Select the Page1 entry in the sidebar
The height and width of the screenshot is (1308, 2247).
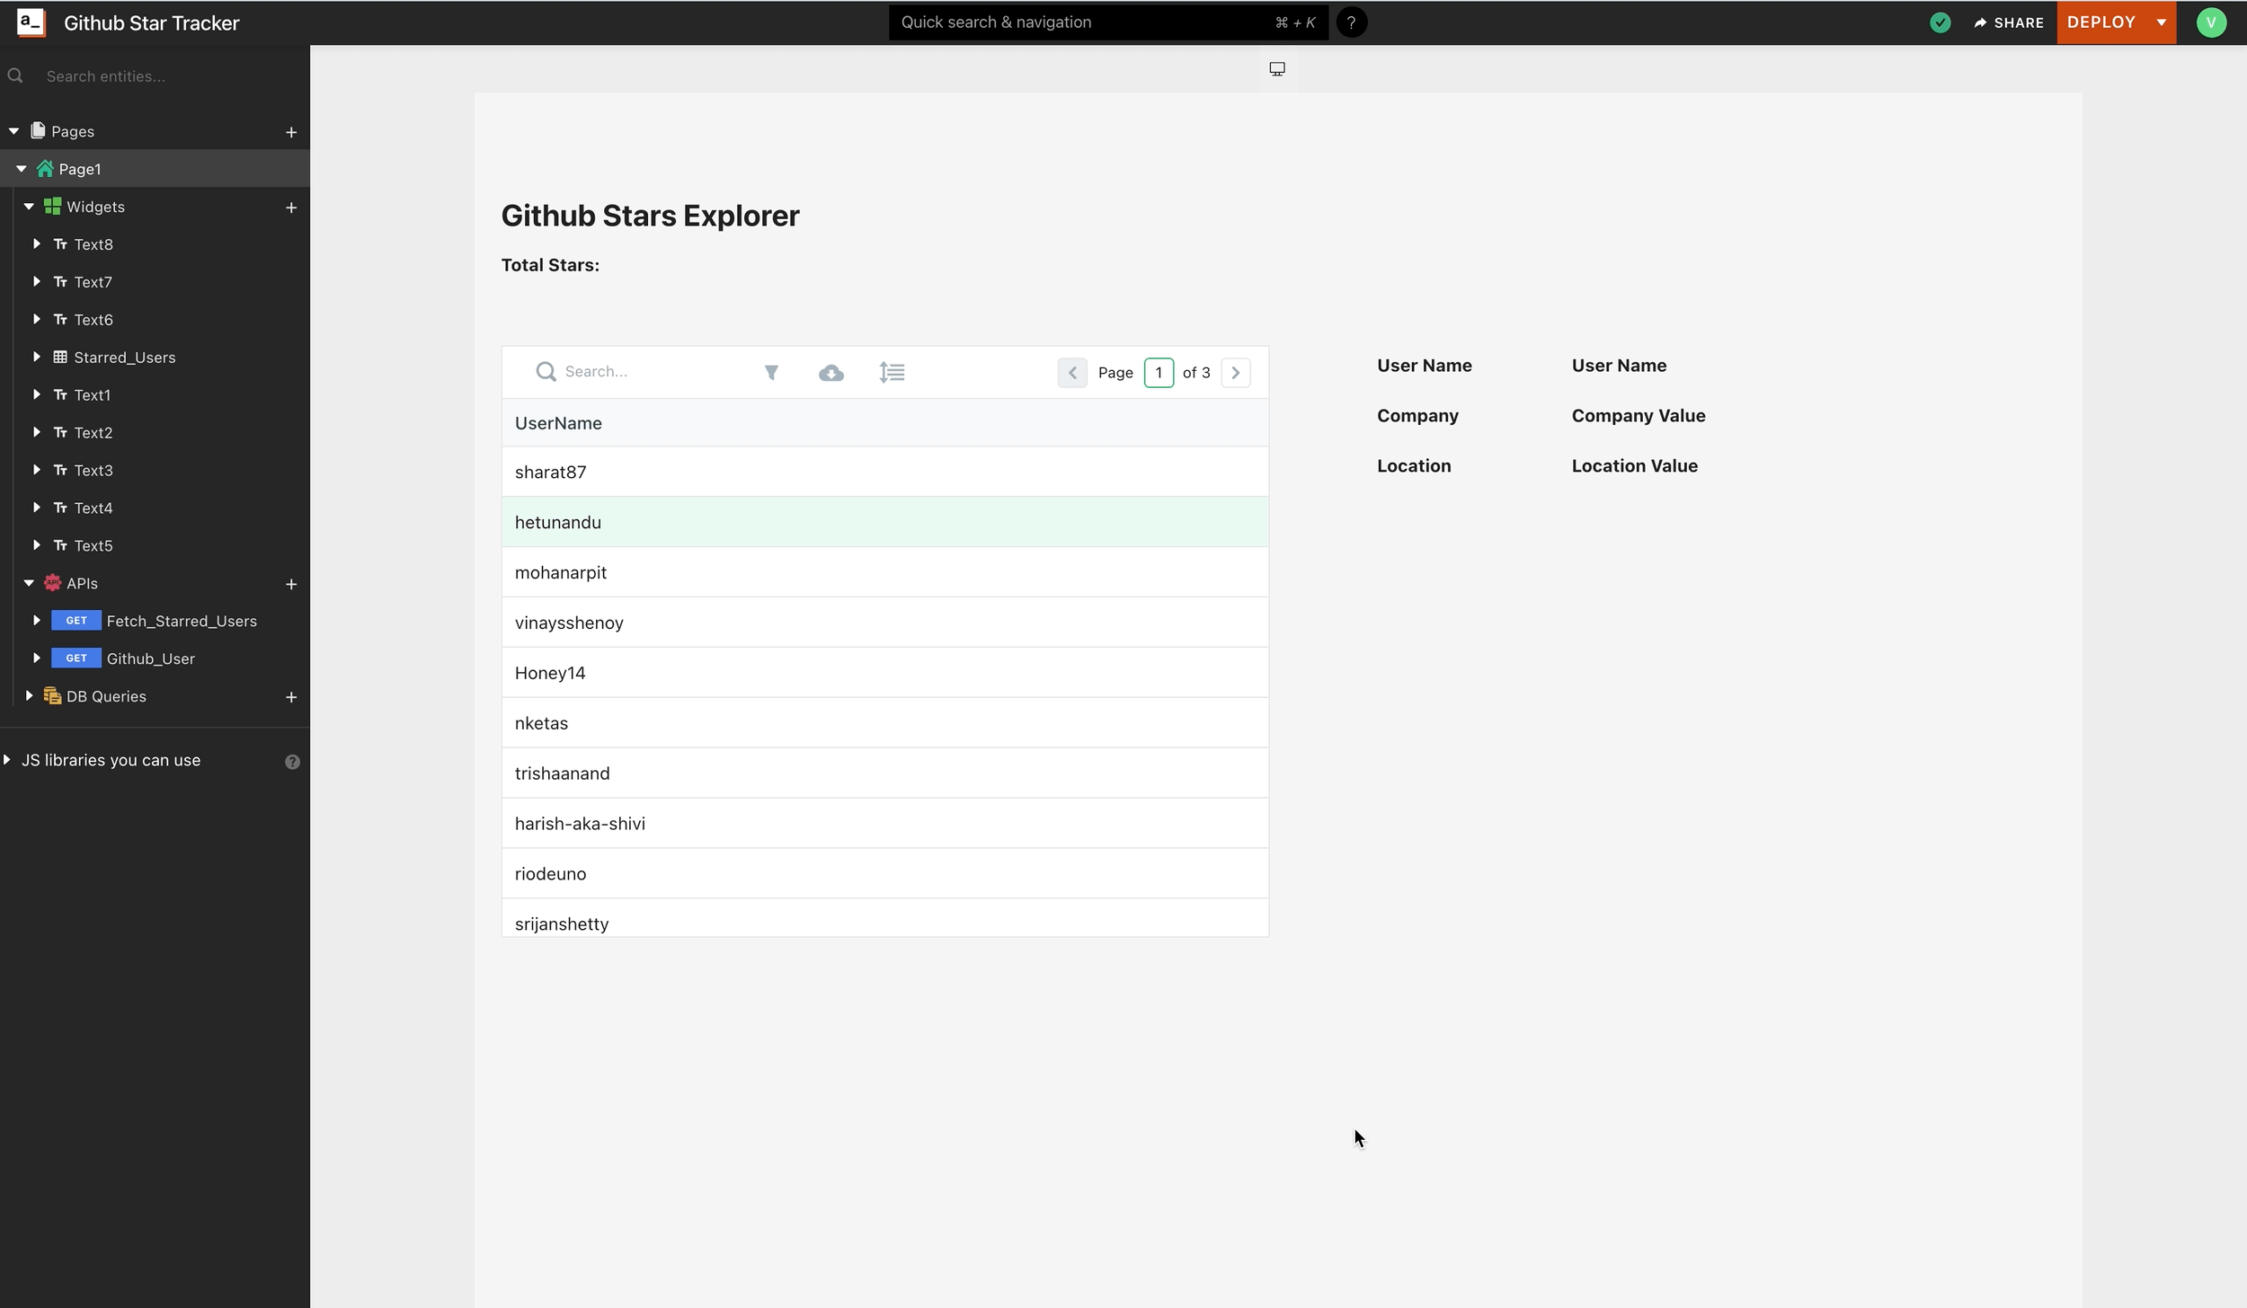(x=79, y=168)
